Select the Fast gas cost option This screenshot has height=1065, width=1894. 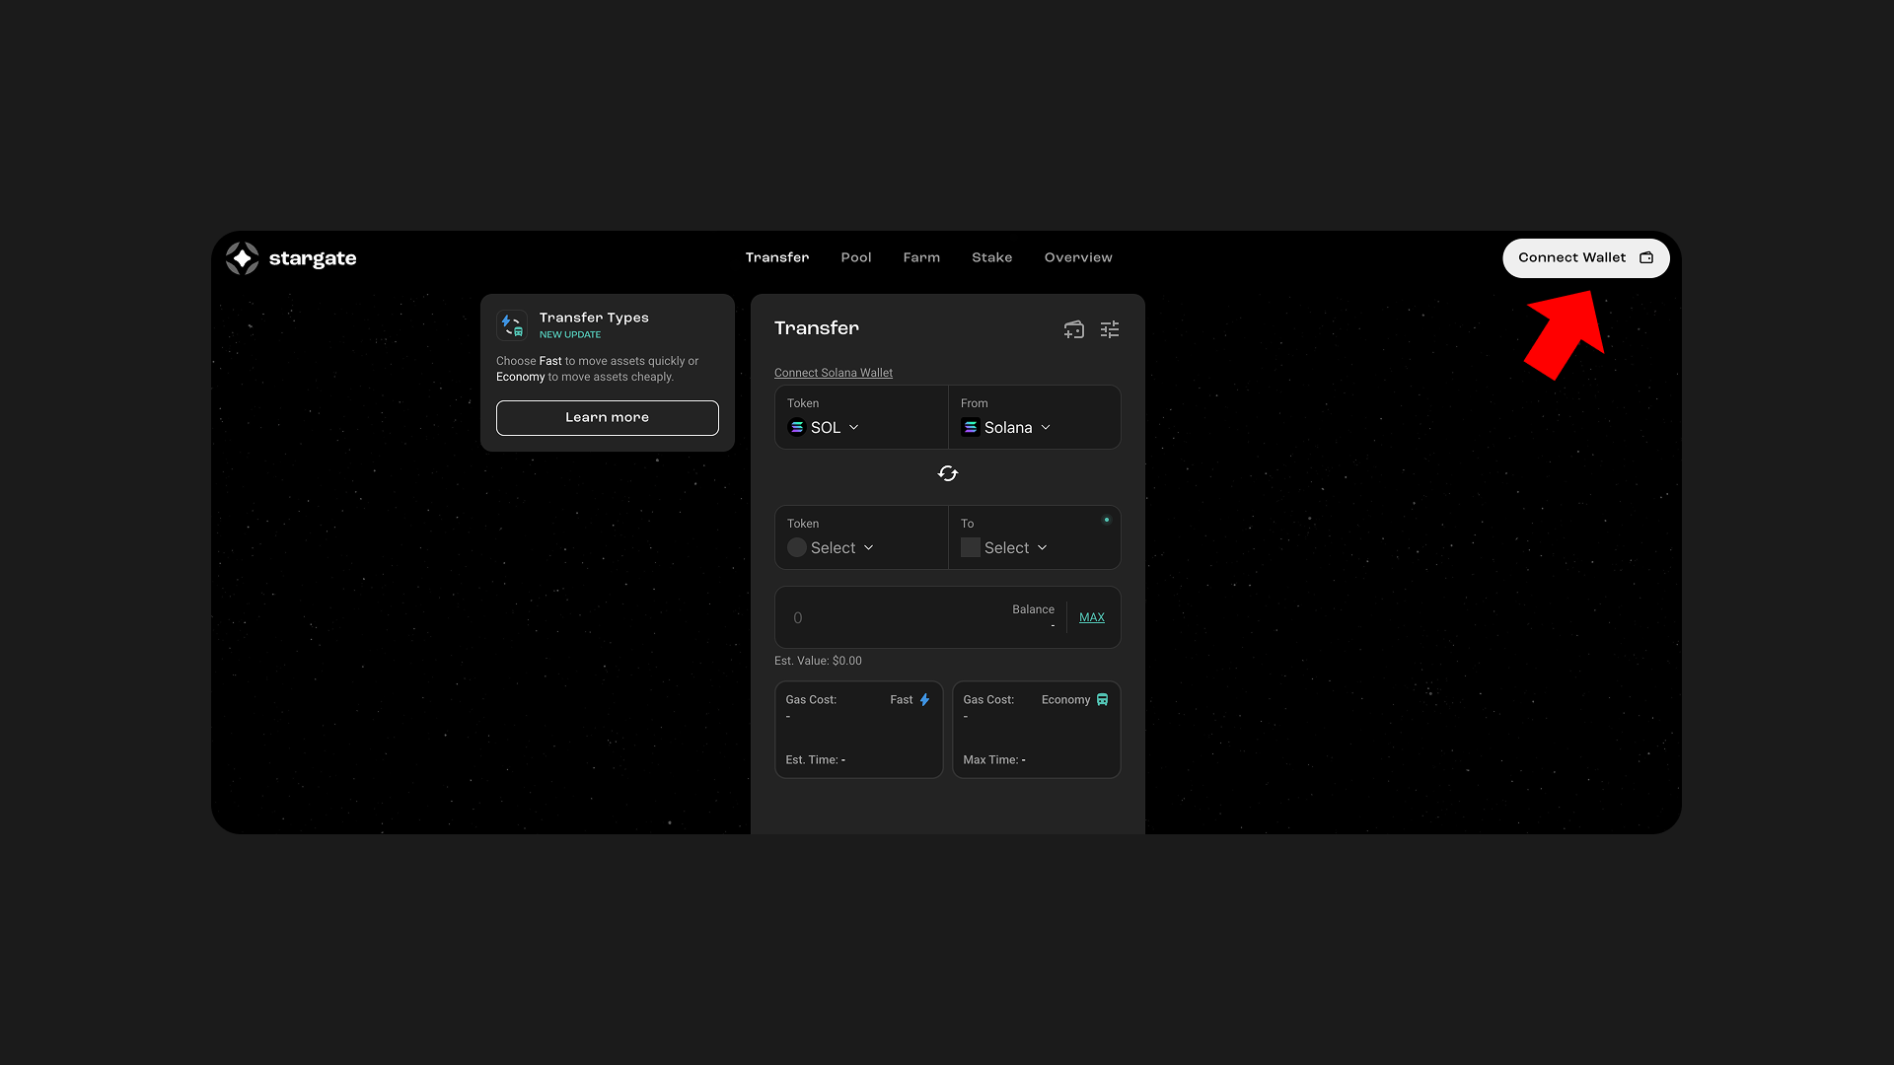[x=858, y=730]
